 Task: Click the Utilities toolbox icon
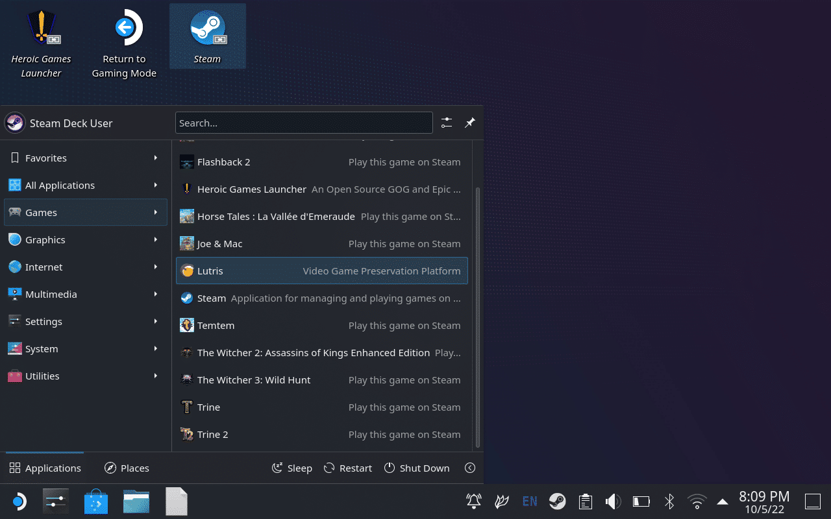(x=15, y=376)
